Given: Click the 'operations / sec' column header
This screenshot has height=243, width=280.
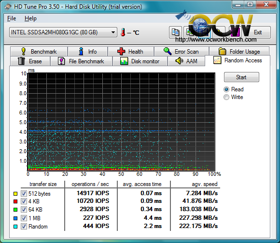Looking at the screenshot, I should pos(90,184).
